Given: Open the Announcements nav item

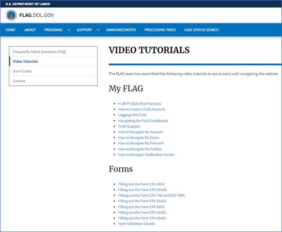Looking at the screenshot, I should (121, 30).
